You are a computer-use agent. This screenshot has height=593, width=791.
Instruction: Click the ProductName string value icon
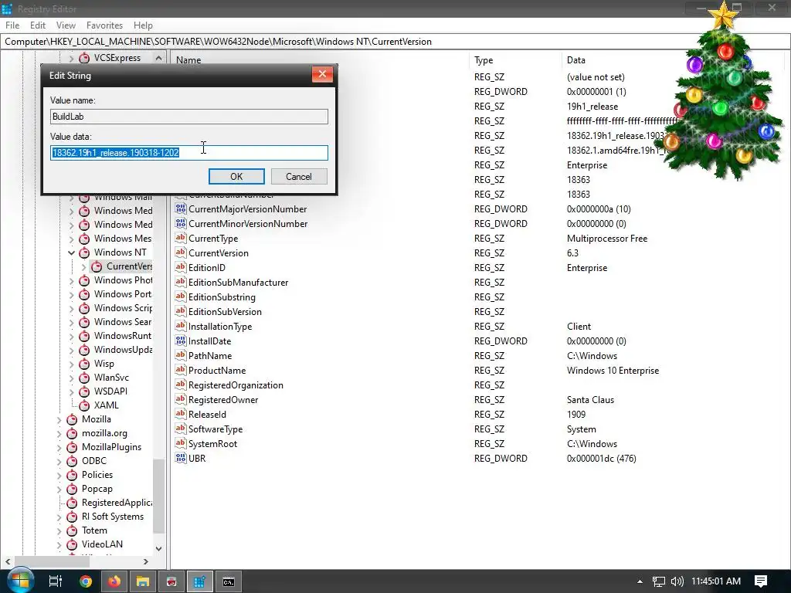(181, 370)
